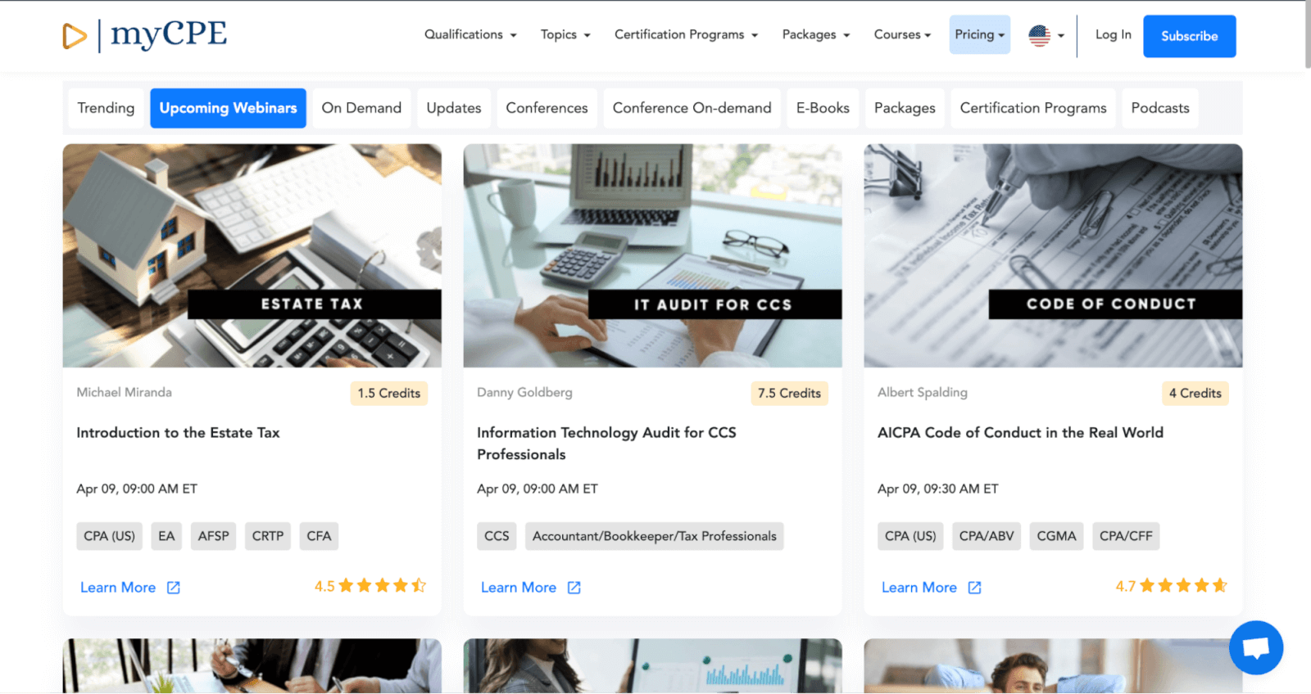This screenshot has width=1311, height=694.
Task: Open the Pricing dropdown
Action: pos(980,34)
